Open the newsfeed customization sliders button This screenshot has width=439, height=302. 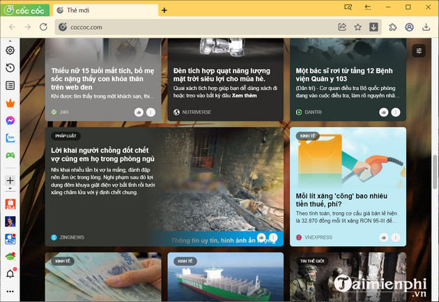(x=418, y=51)
